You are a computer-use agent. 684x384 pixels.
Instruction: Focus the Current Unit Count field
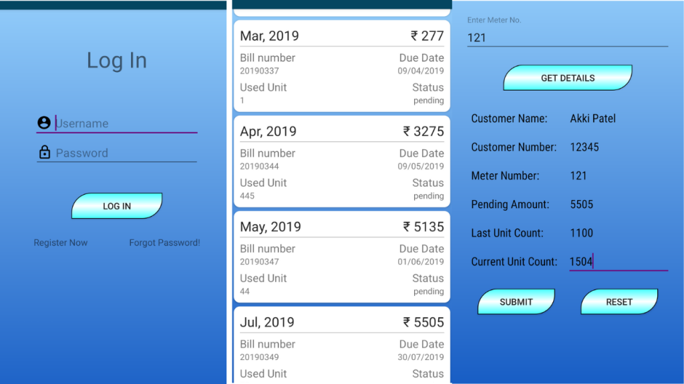619,261
